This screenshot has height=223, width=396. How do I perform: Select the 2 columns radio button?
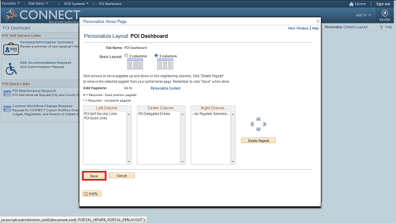click(126, 56)
